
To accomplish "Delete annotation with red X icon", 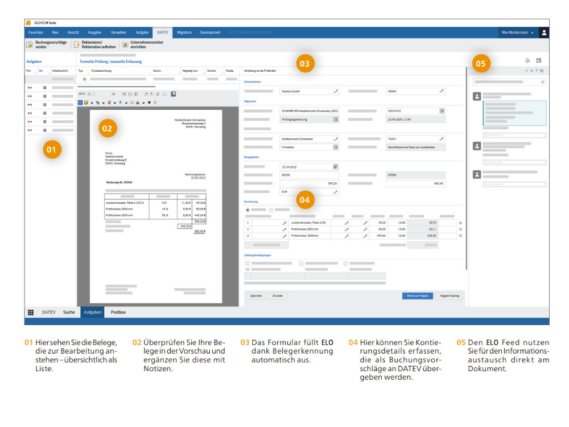I will click(x=155, y=102).
